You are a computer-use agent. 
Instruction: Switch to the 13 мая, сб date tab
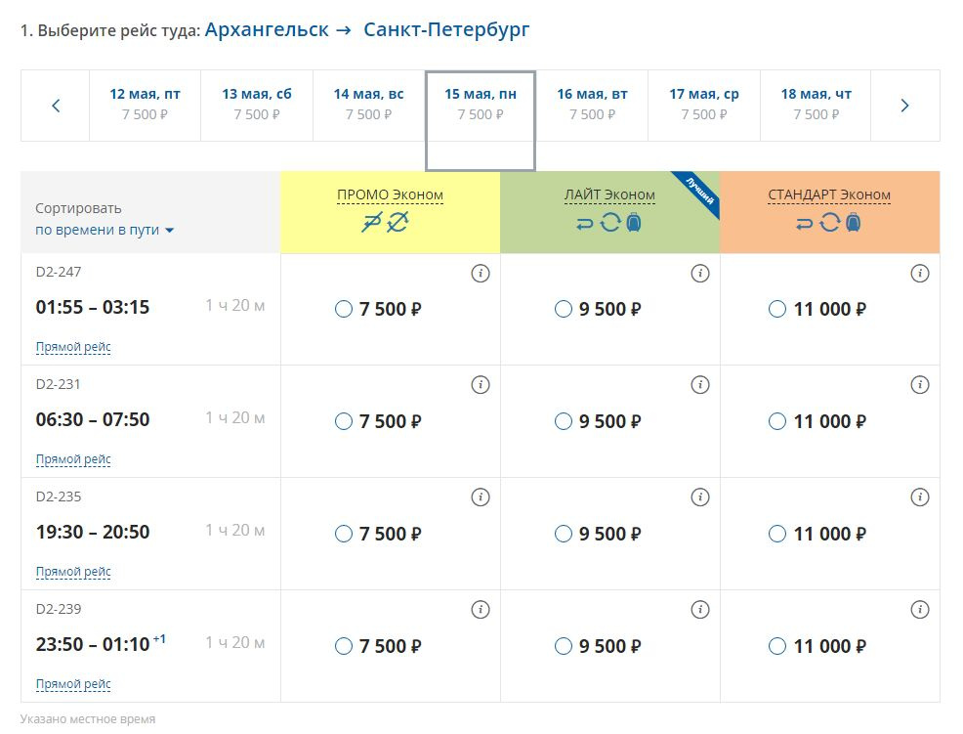[257, 106]
